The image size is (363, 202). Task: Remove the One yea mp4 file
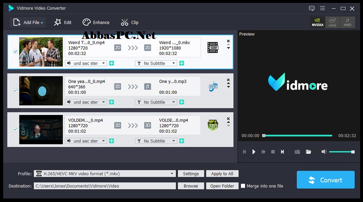pos(228,80)
